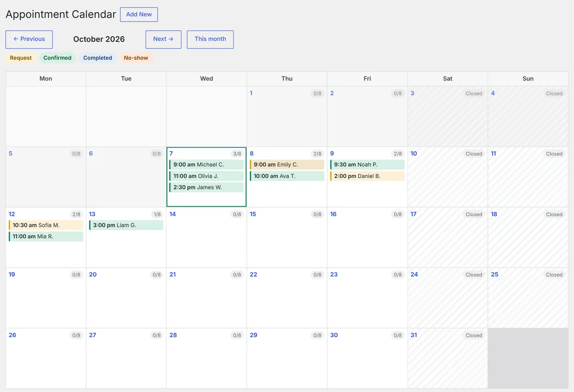This screenshot has width=574, height=392.
Task: Click the Closed badge on the 18th
Action: click(554, 215)
